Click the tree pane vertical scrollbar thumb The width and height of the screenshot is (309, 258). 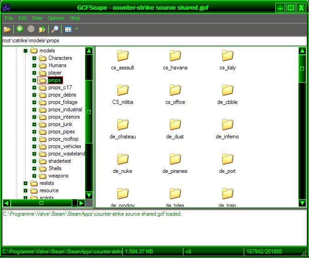[89, 112]
